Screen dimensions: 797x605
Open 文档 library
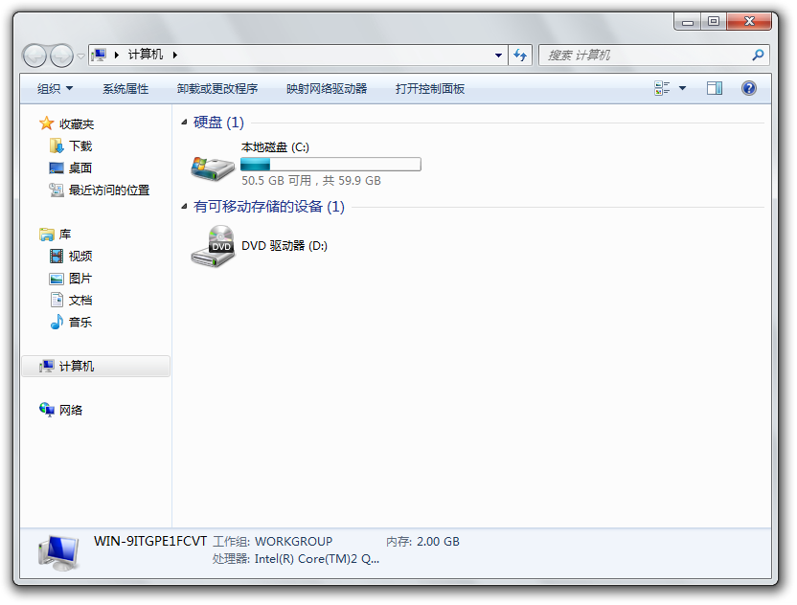pyautogui.click(x=71, y=301)
